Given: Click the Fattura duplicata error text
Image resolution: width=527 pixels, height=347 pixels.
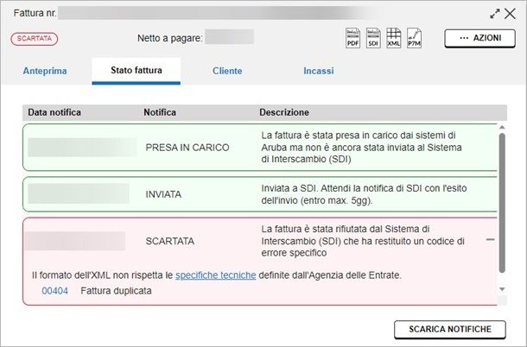Looking at the screenshot, I should click(116, 291).
